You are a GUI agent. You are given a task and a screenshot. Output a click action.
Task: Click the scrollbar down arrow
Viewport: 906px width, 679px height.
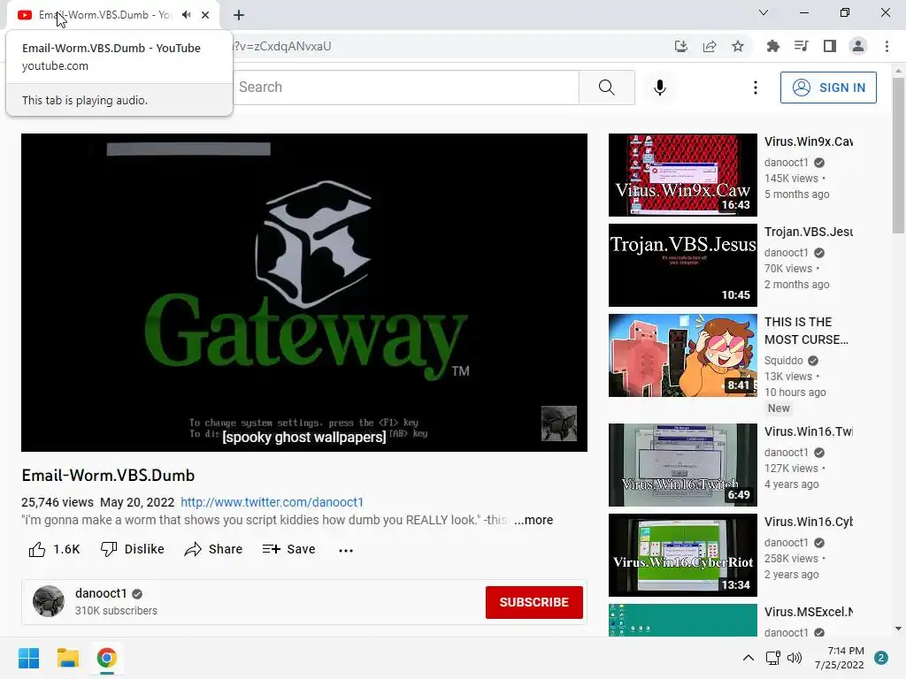pos(898,629)
